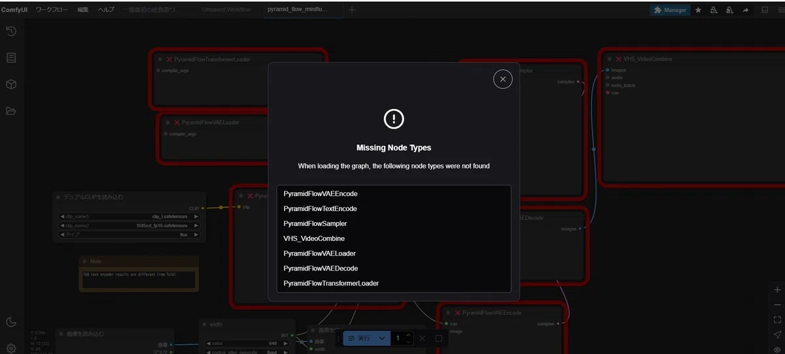Open the node library sidebar icon
Viewport: 785px width, 354px height.
point(11,58)
